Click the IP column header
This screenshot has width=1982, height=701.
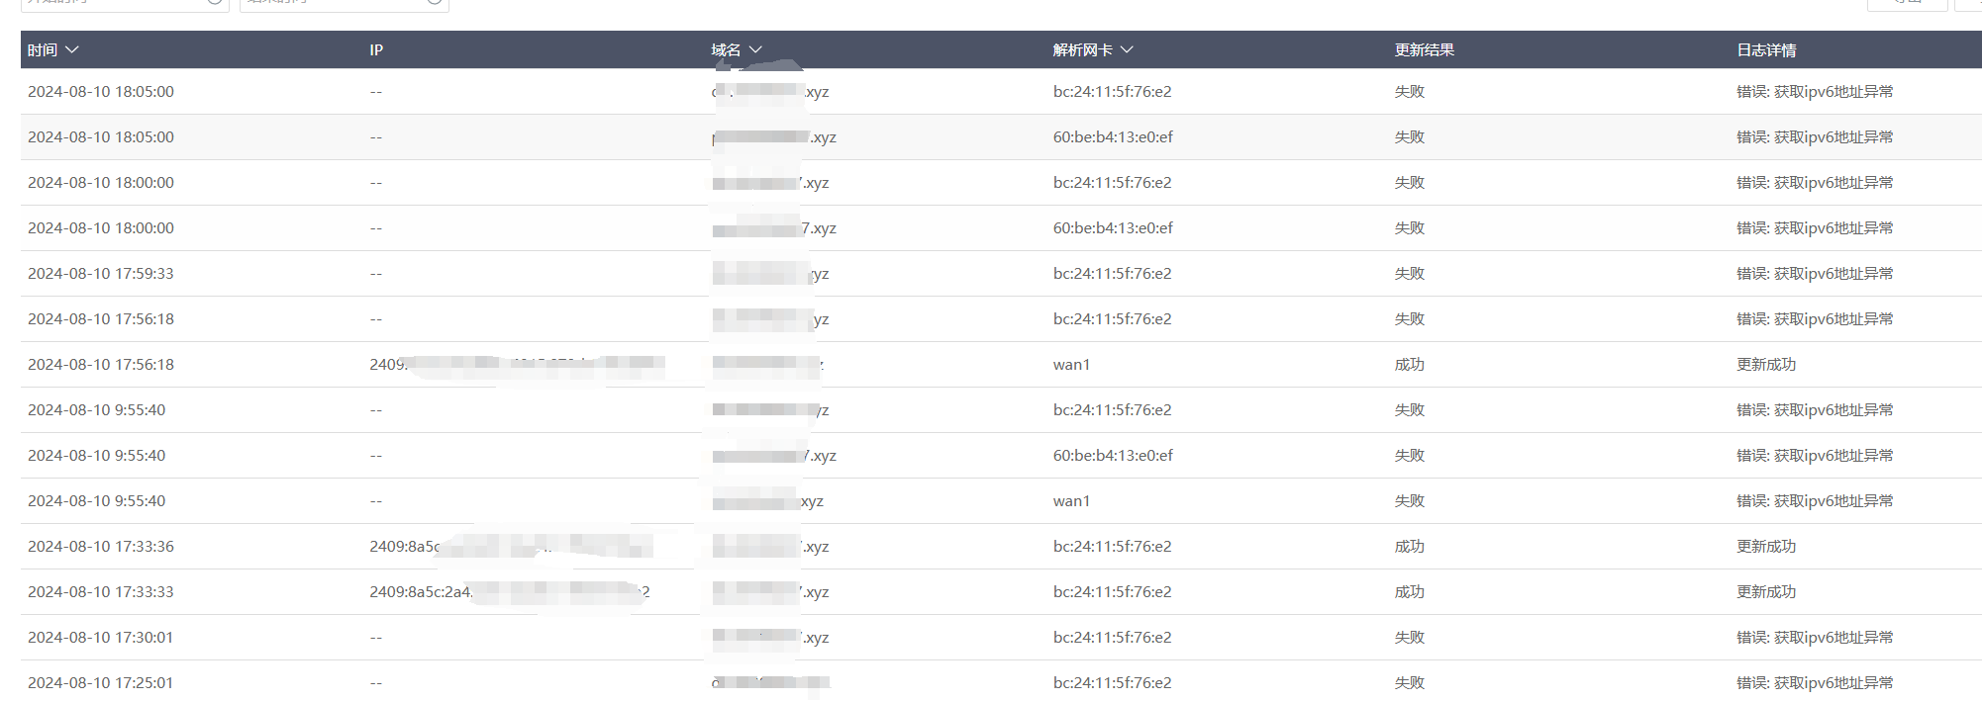(x=376, y=50)
